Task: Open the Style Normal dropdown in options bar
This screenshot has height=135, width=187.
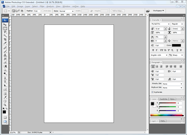Action: click(67, 11)
